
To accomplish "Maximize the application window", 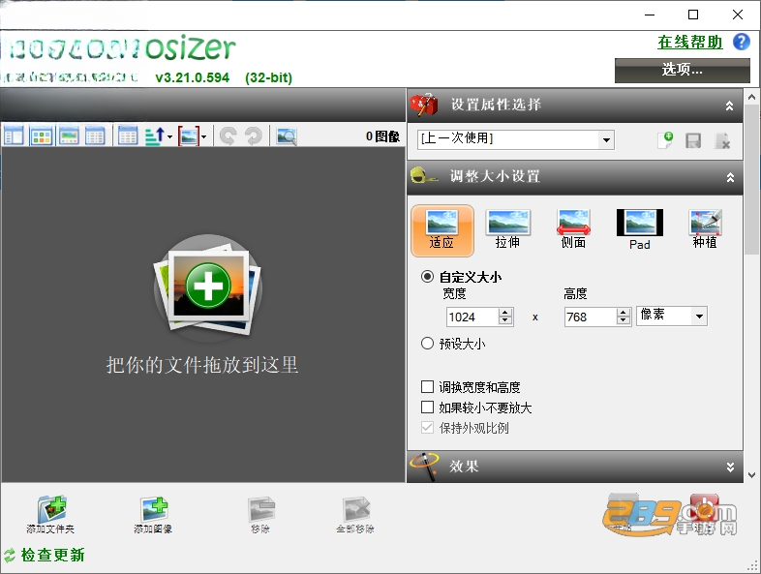I will pyautogui.click(x=693, y=15).
